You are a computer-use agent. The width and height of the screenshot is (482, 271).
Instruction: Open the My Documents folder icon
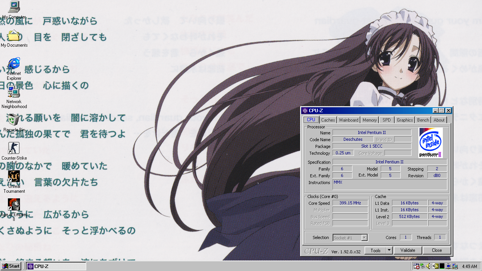tap(14, 36)
